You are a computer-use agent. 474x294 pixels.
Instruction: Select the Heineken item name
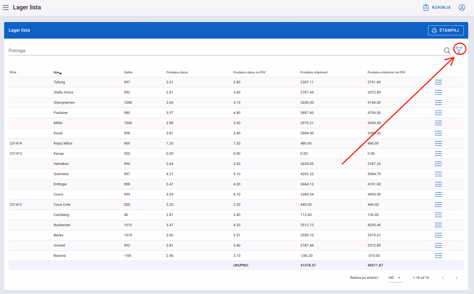(61, 164)
